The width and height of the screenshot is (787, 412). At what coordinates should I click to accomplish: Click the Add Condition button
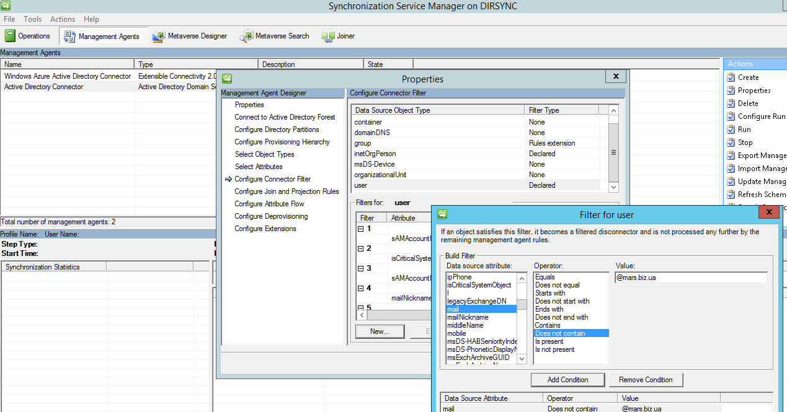(567, 380)
